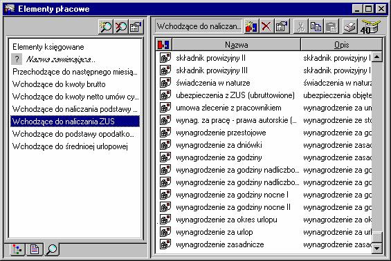Click the copy icon in right toolbar
This screenshot has width=391, height=261.
316,26
